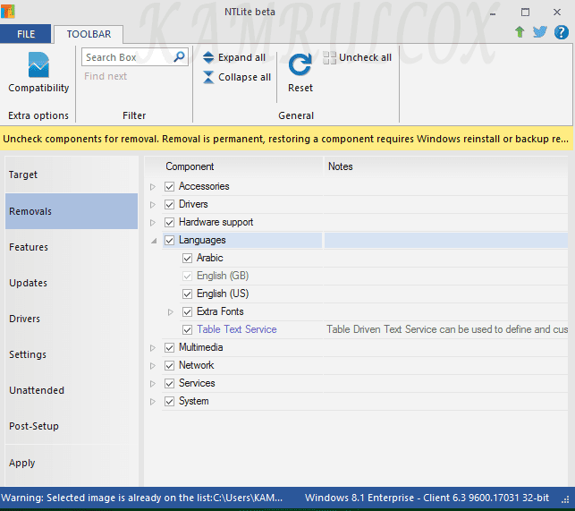The width and height of the screenshot is (575, 511).
Task: Click the search magnifier icon
Action: click(x=179, y=57)
